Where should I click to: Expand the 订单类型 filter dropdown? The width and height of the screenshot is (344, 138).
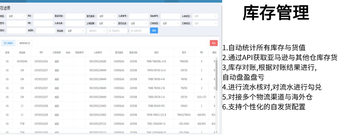[170, 23]
